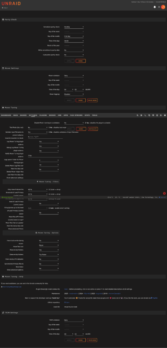Click the Defaults button in Mover Tuning
The height and width of the screenshot is (348, 167).
(93, 129)
